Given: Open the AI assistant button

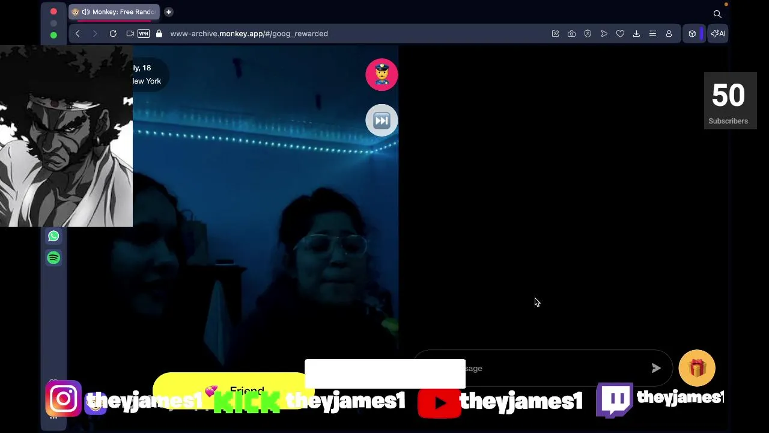Looking at the screenshot, I should [x=719, y=34].
